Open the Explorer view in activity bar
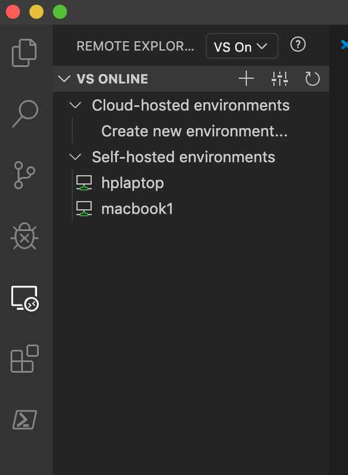 (x=25, y=53)
